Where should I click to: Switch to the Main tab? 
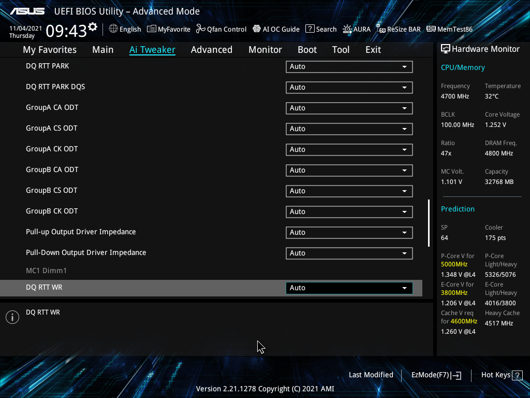(x=103, y=50)
